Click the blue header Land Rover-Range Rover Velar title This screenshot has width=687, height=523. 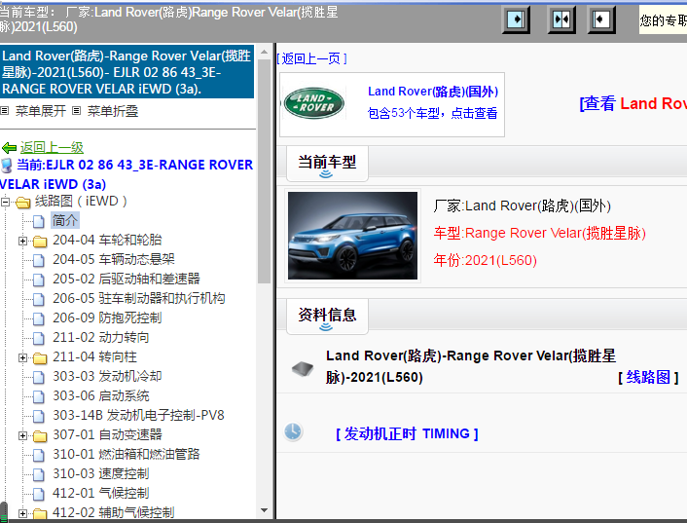[x=127, y=72]
